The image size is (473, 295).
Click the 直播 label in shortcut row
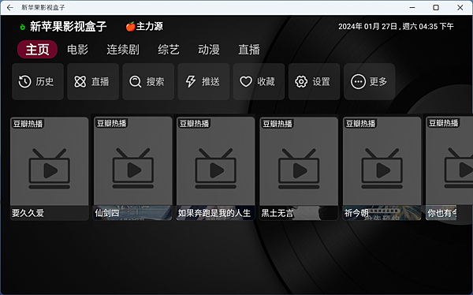click(100, 81)
